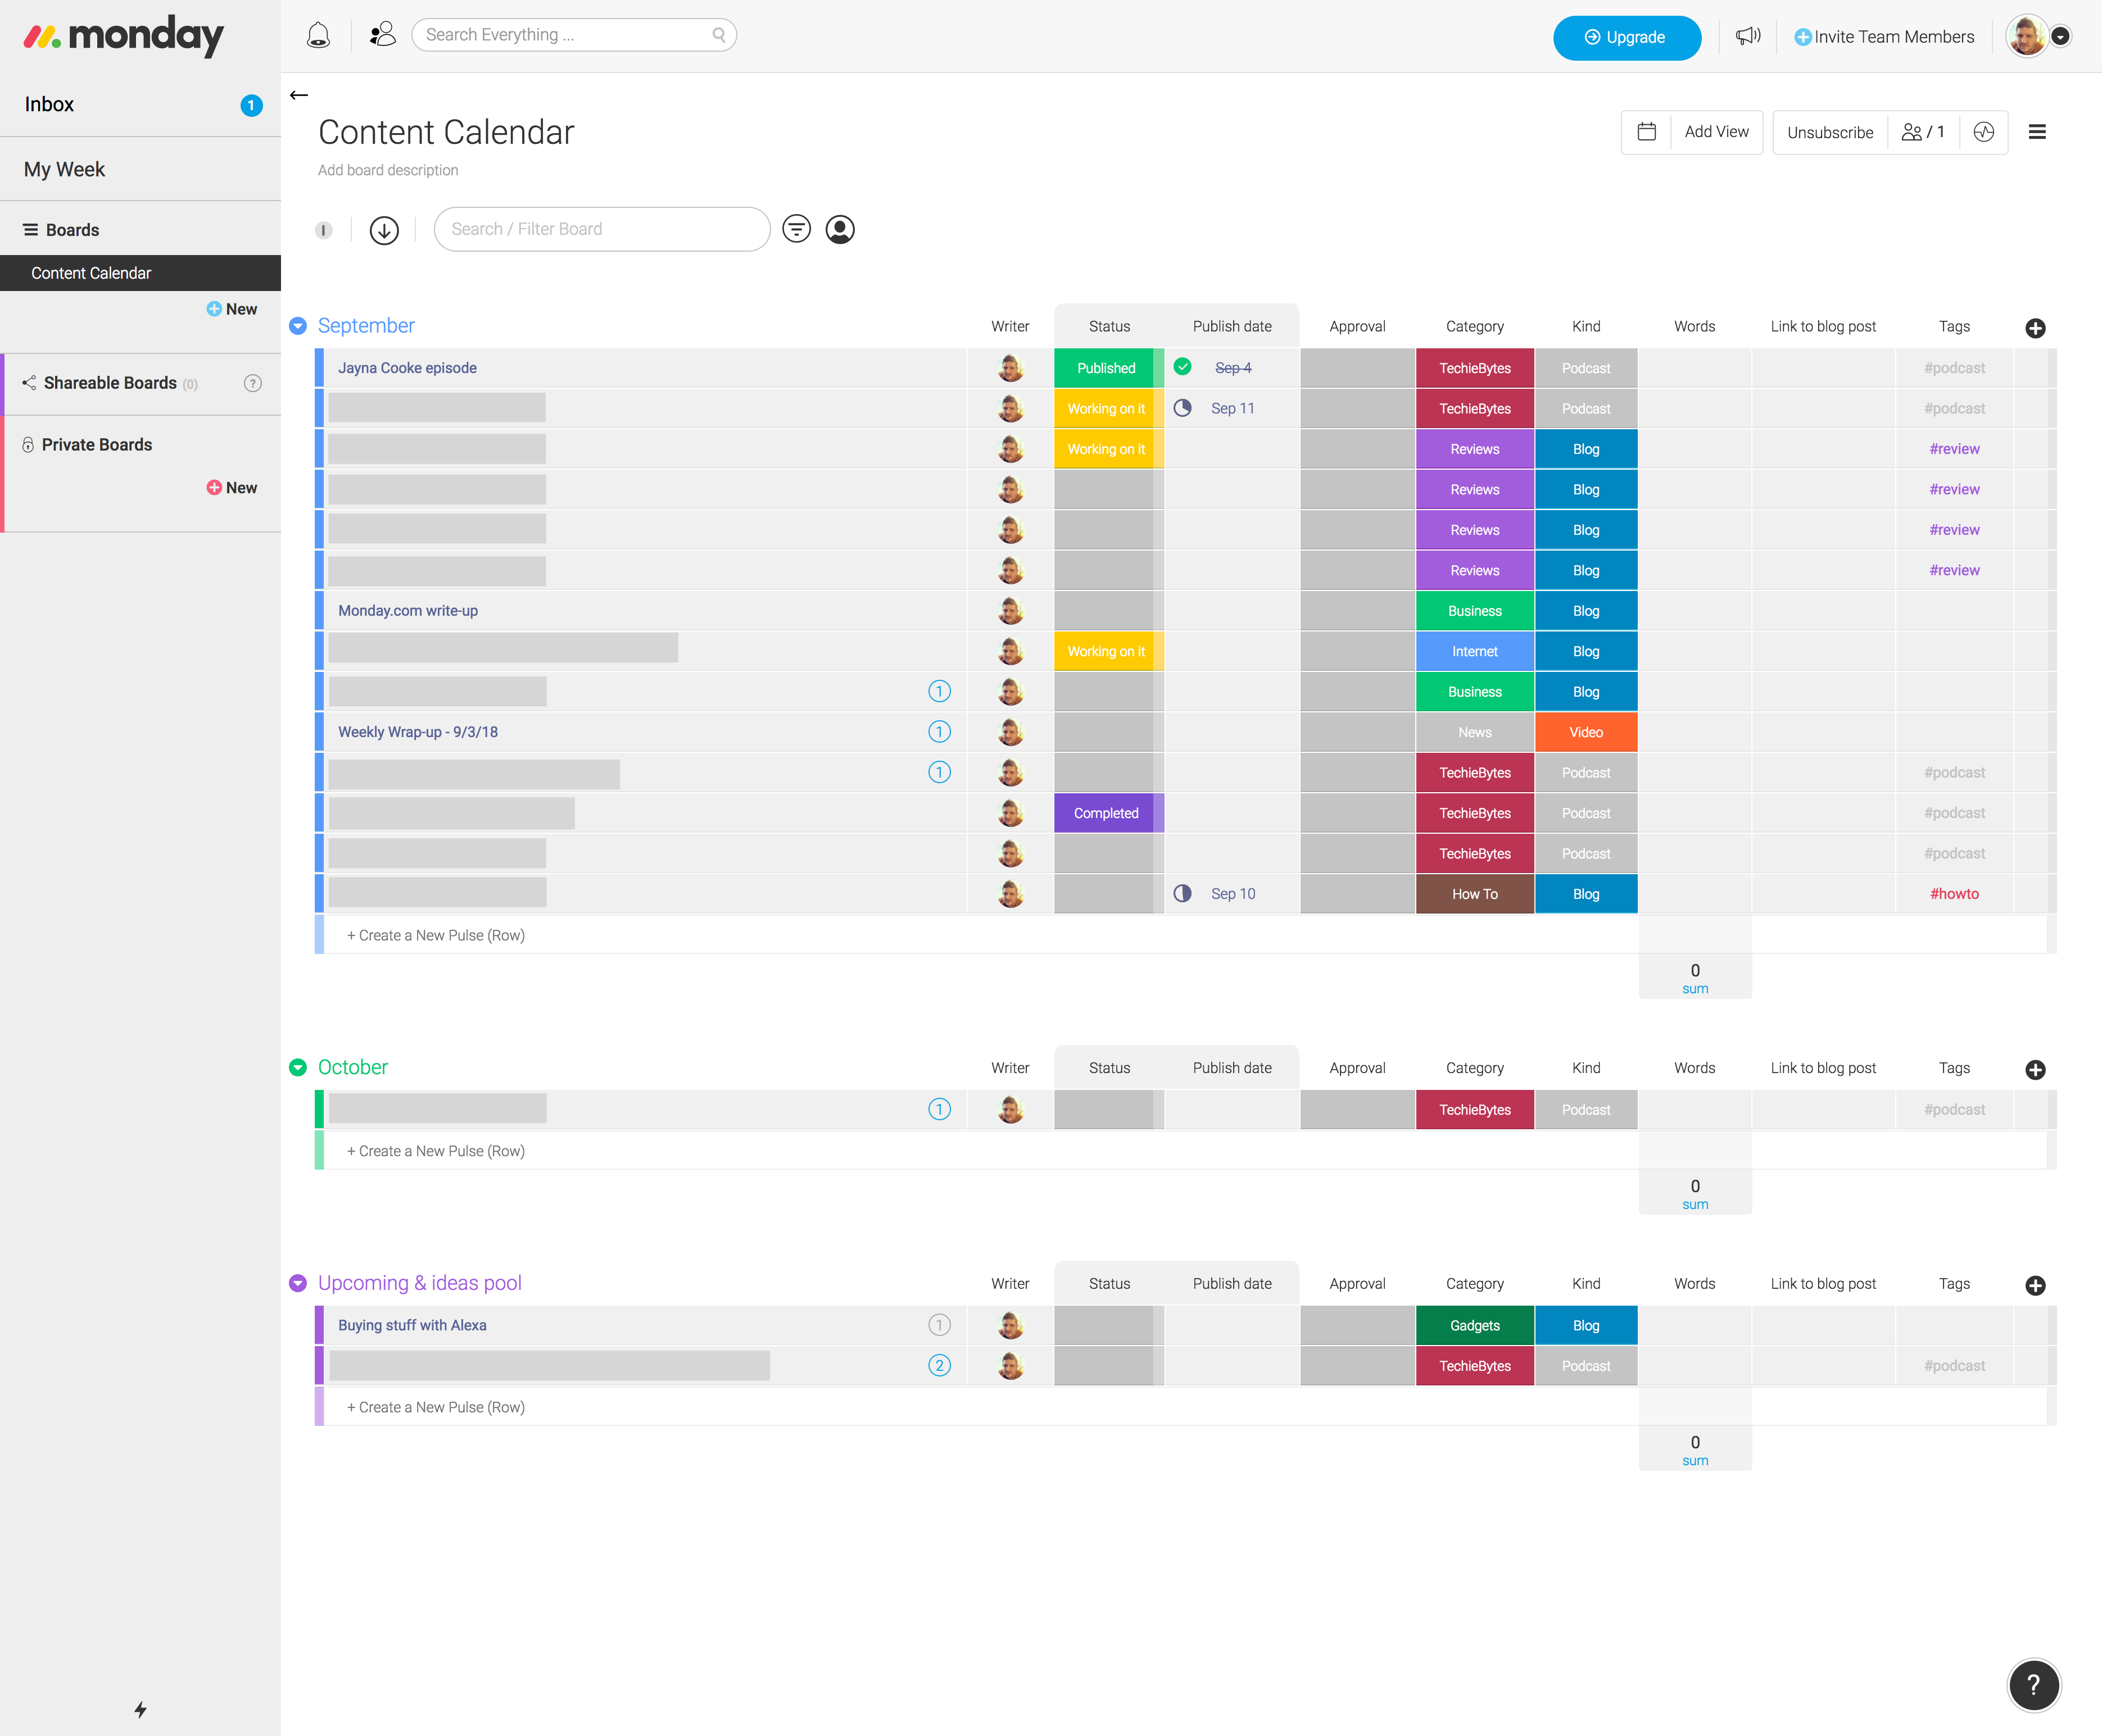The width and height of the screenshot is (2102, 1736).
Task: Open the Inbox menu item
Action: (50, 105)
